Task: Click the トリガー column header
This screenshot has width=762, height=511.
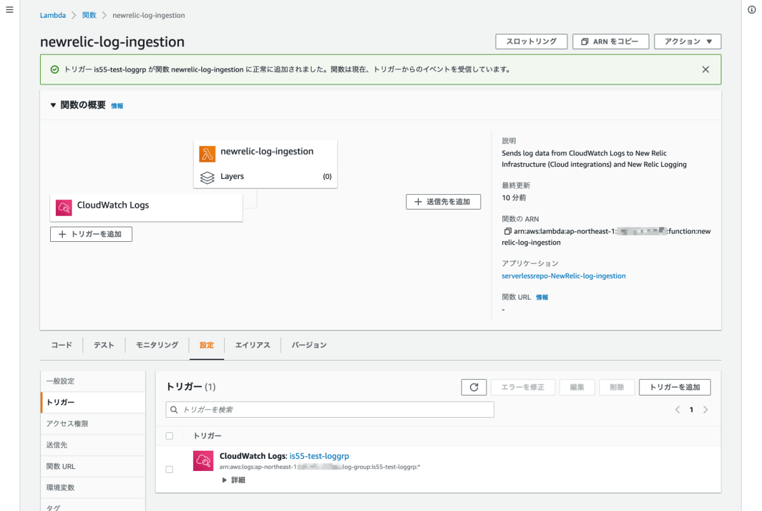Action: (208, 436)
